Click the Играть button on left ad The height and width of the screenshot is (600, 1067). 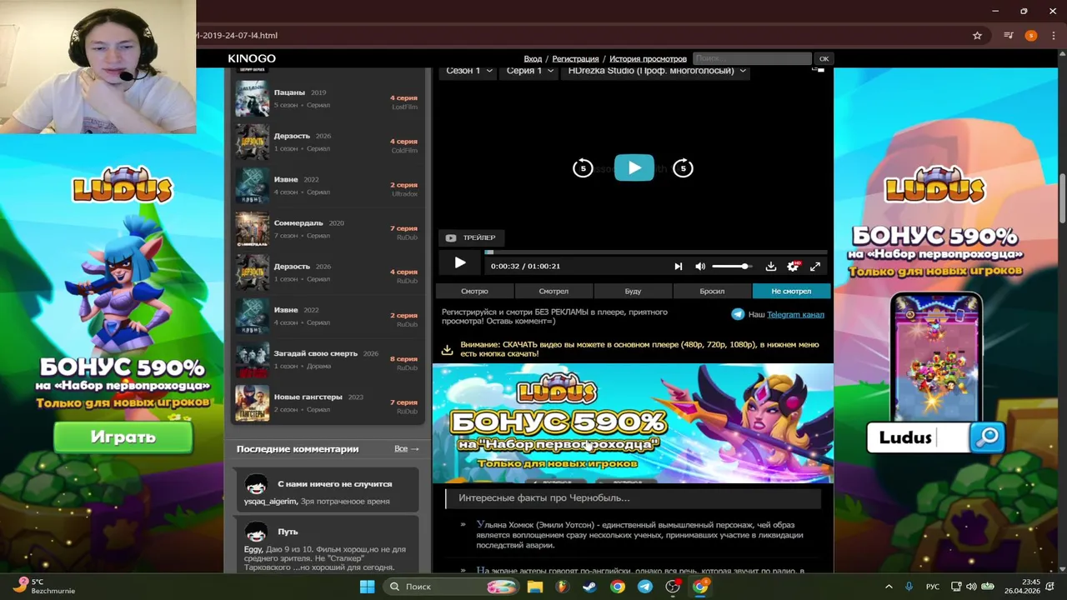tap(123, 437)
